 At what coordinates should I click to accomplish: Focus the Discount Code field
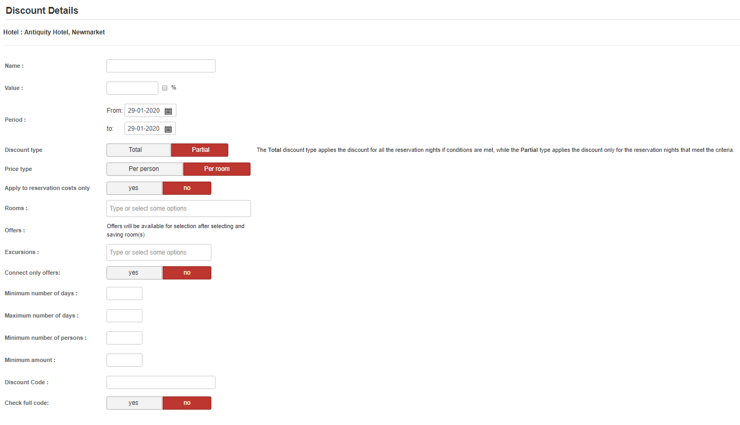point(161,382)
